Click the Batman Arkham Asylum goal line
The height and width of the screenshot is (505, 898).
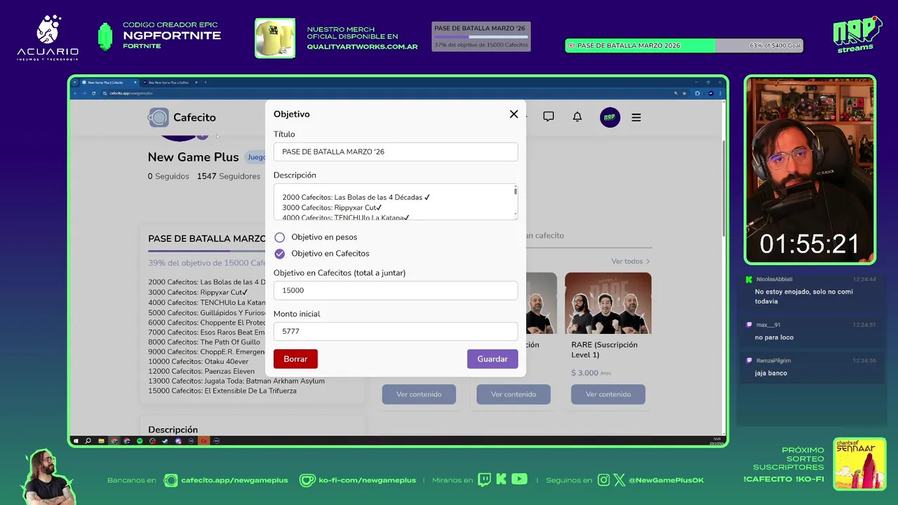click(236, 382)
